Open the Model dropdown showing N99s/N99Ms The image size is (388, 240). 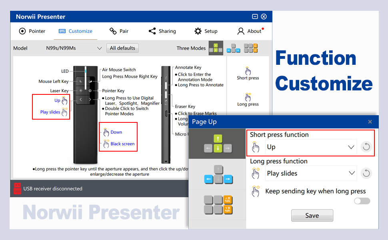[74, 48]
